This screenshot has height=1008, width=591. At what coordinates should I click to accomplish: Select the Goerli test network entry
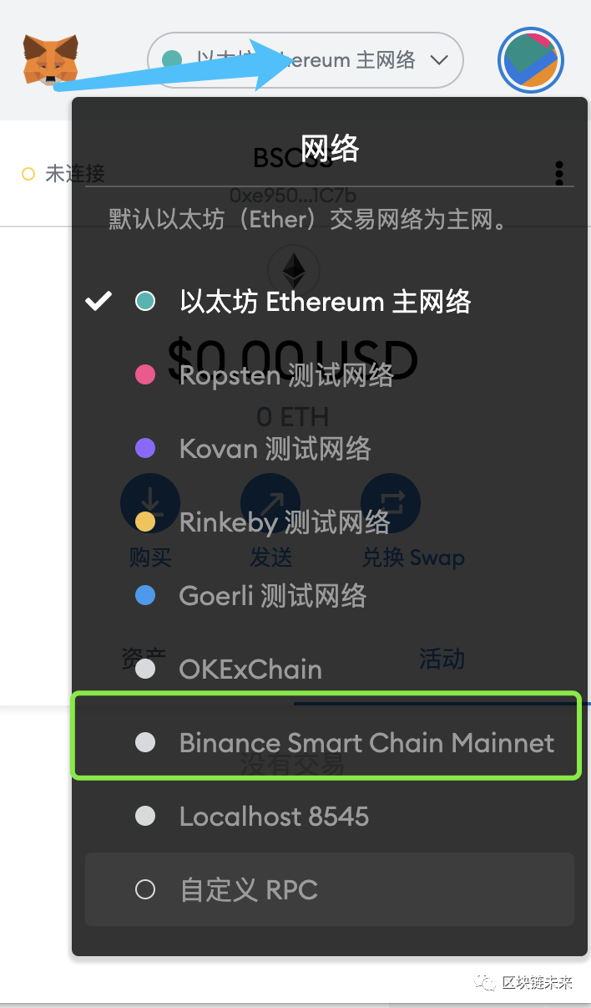point(272,596)
